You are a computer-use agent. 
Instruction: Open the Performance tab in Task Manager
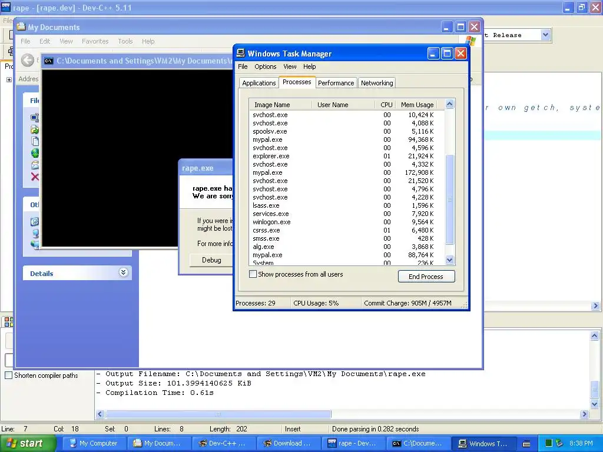point(336,83)
